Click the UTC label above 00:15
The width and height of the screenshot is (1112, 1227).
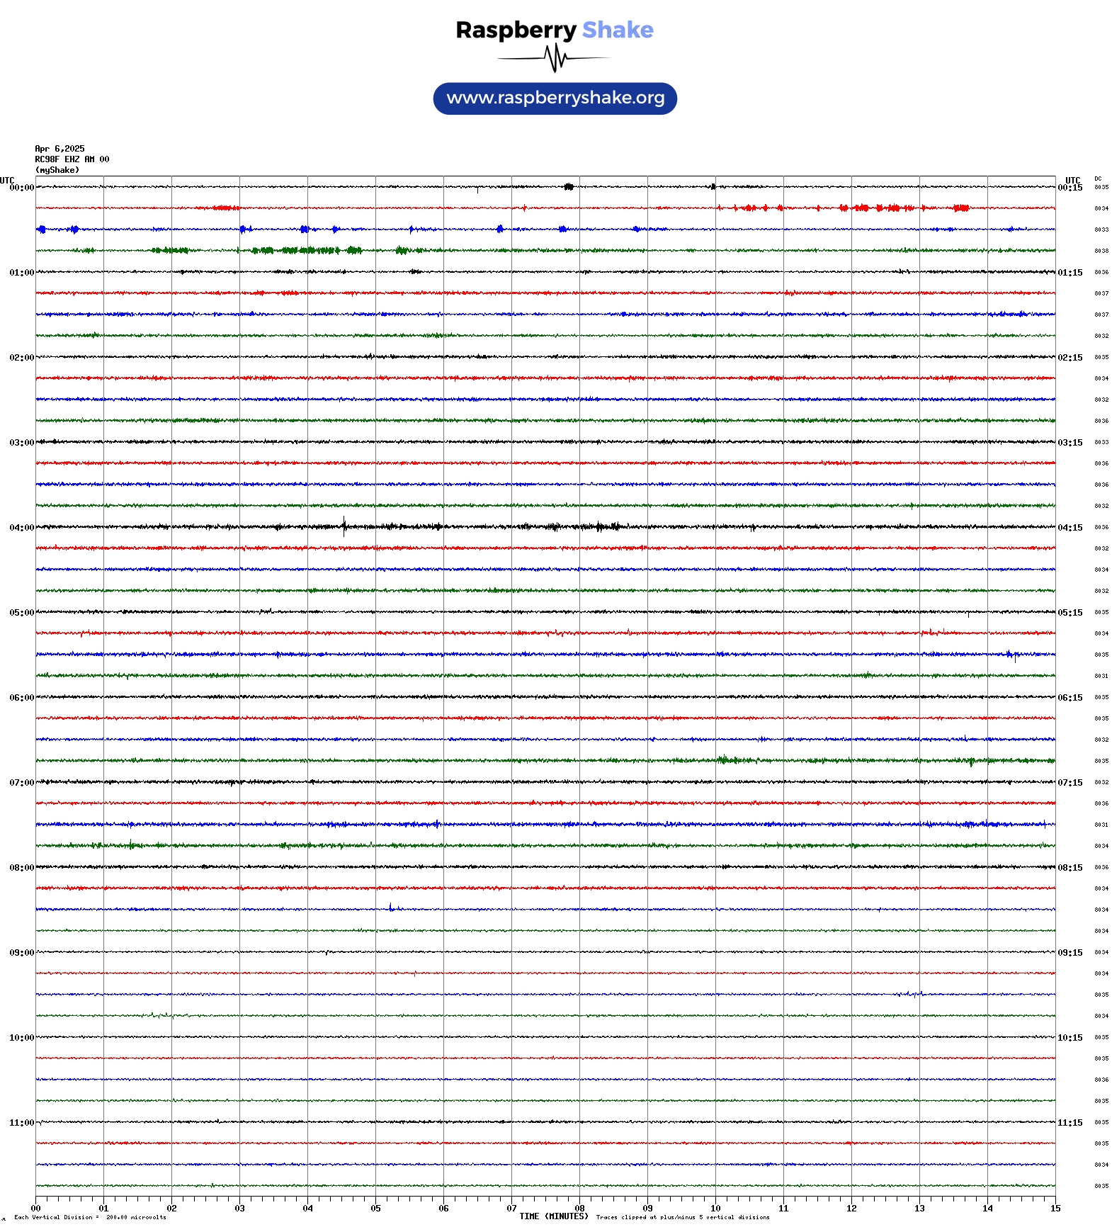pyautogui.click(x=1073, y=180)
